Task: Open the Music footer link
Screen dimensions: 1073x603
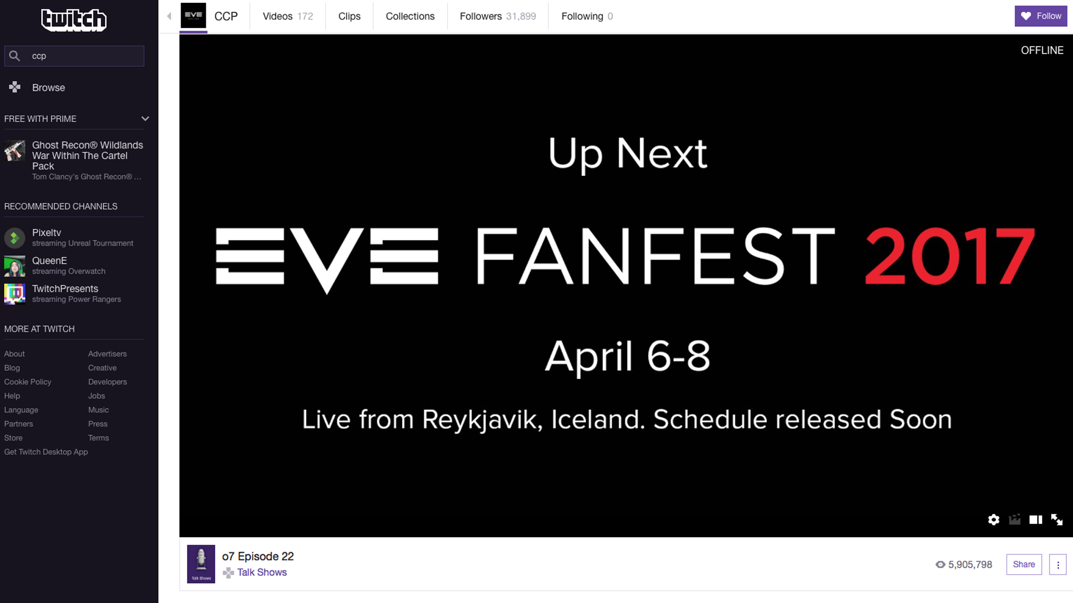Action: click(98, 410)
